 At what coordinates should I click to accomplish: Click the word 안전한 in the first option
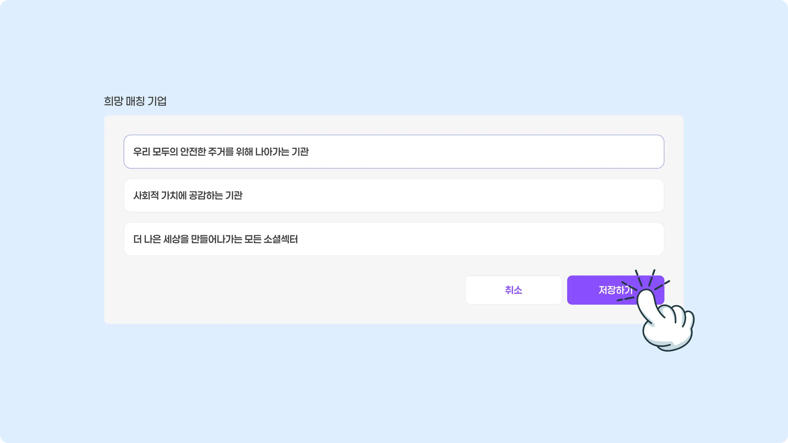pos(193,152)
